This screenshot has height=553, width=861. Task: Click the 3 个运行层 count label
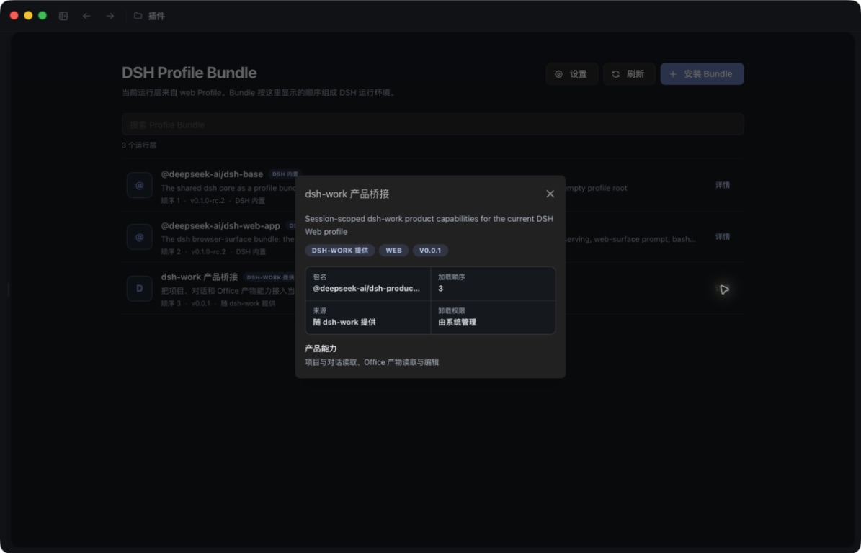pyautogui.click(x=139, y=145)
